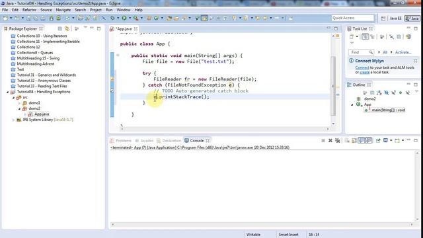Select the Java perspective button
Screen dimensions: 423x238
(412, 19)
